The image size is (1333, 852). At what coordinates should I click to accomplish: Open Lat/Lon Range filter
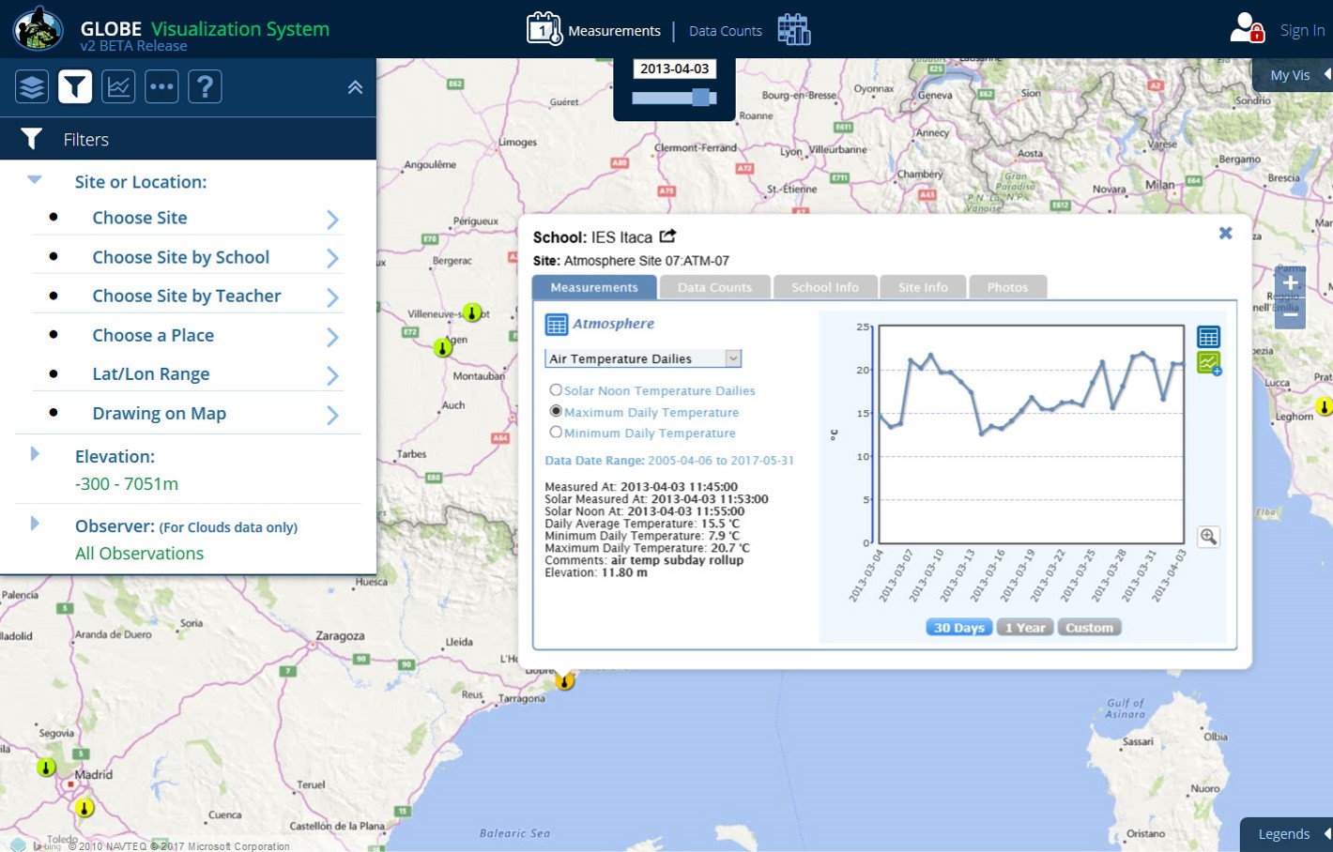pyautogui.click(x=150, y=373)
